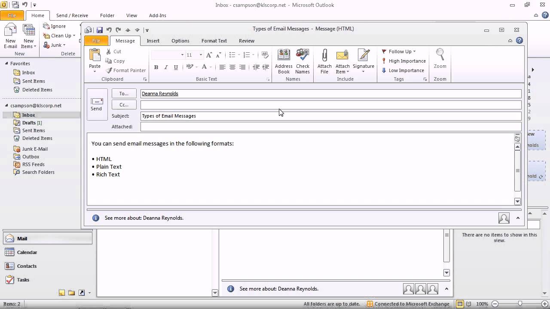
Task: Toggle underline formatting
Action: [x=176, y=67]
